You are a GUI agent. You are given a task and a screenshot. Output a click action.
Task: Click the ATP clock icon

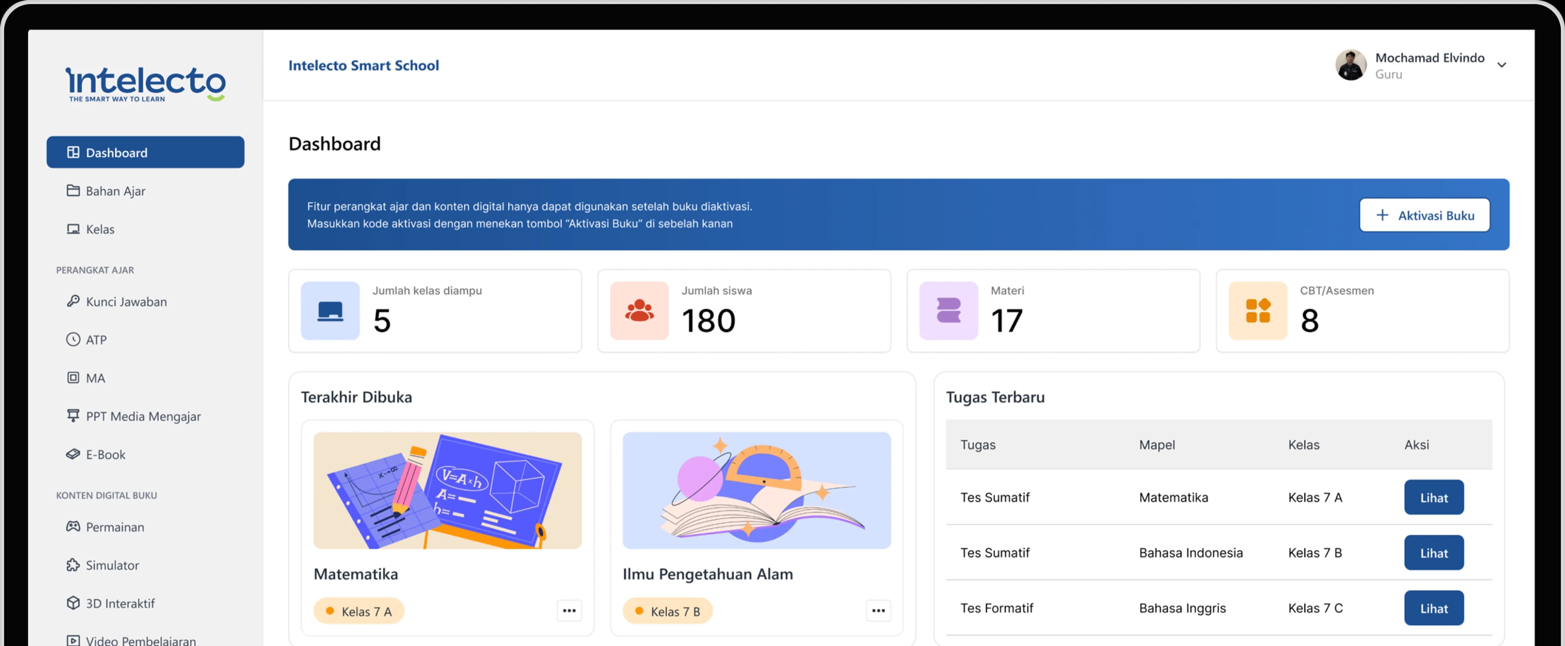(73, 340)
